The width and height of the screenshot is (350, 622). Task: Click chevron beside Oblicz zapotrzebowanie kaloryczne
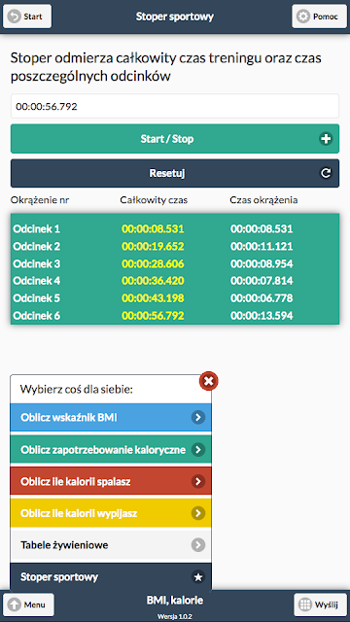tap(198, 449)
